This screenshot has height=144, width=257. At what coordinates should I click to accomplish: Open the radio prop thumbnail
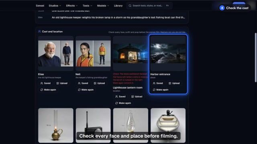coord(93,125)
